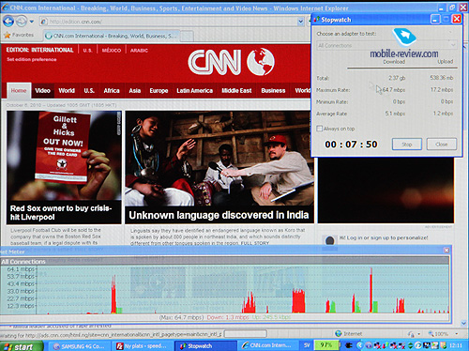Click Log in or sign up to personalize
Viewport: 469px width, 351px height.
pos(384,237)
